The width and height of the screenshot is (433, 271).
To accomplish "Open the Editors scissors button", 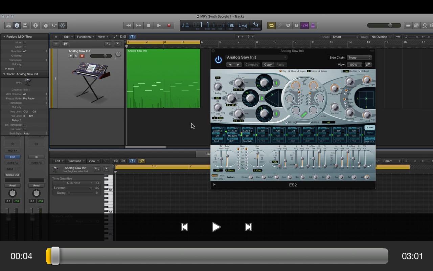I will click(x=62, y=25).
